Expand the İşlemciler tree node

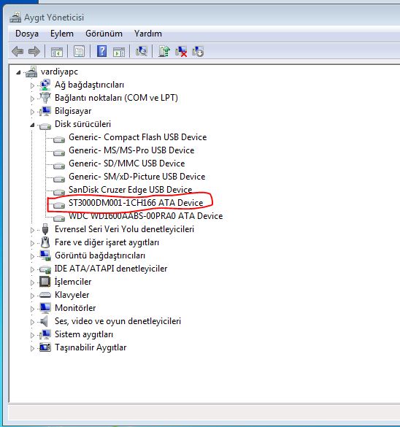(x=32, y=282)
